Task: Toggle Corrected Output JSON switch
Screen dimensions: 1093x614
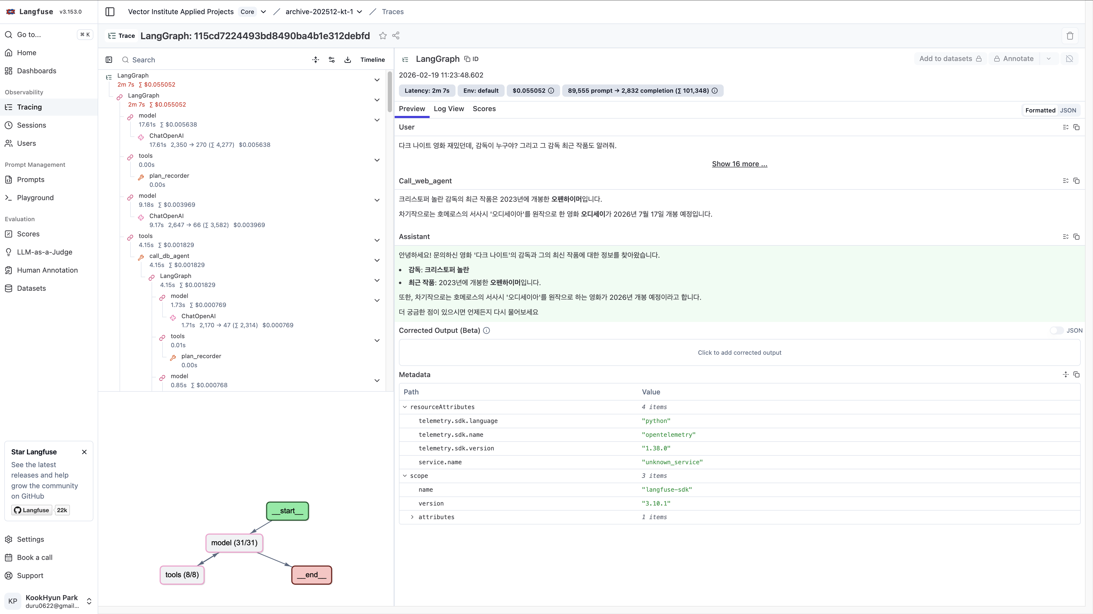Action: (1056, 330)
